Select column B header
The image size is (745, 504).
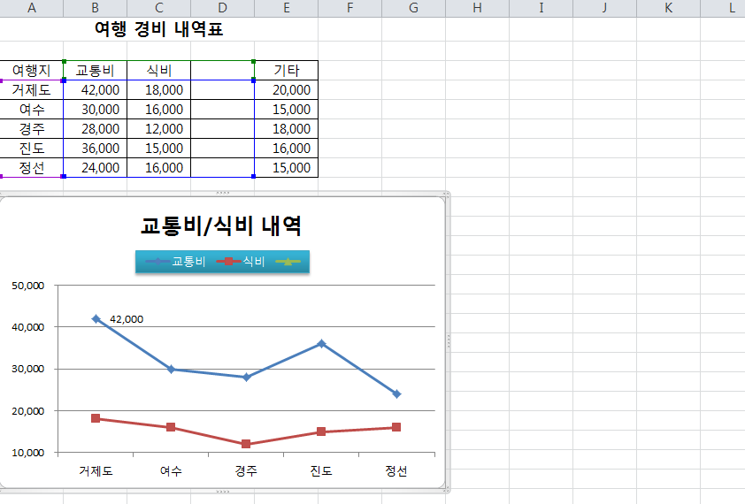95,8
